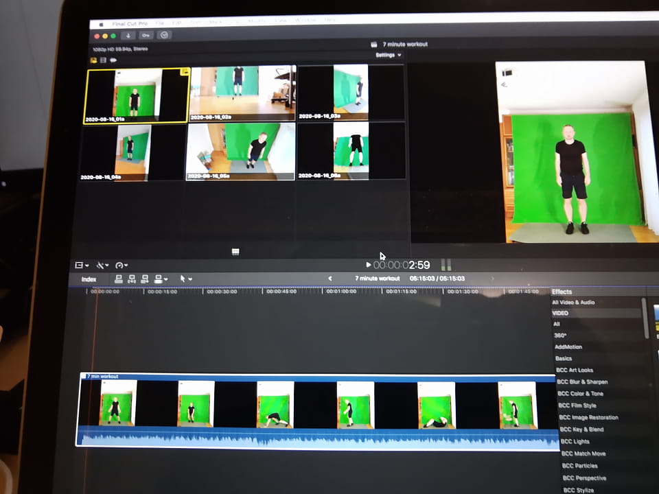
Task: Click the background tasks checkmark icon
Action: coord(164,35)
